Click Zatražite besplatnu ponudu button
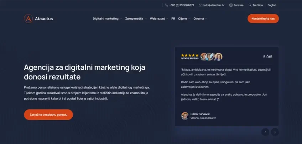 (48, 115)
